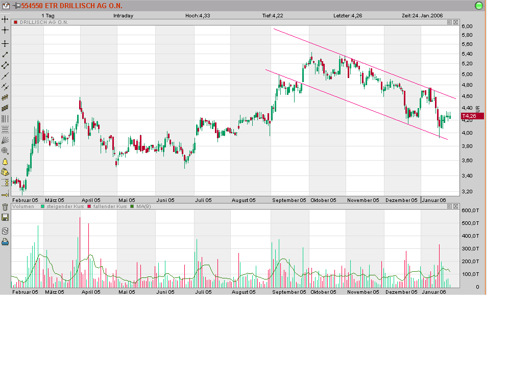Click the refresh arrows icon

tap(5, 231)
